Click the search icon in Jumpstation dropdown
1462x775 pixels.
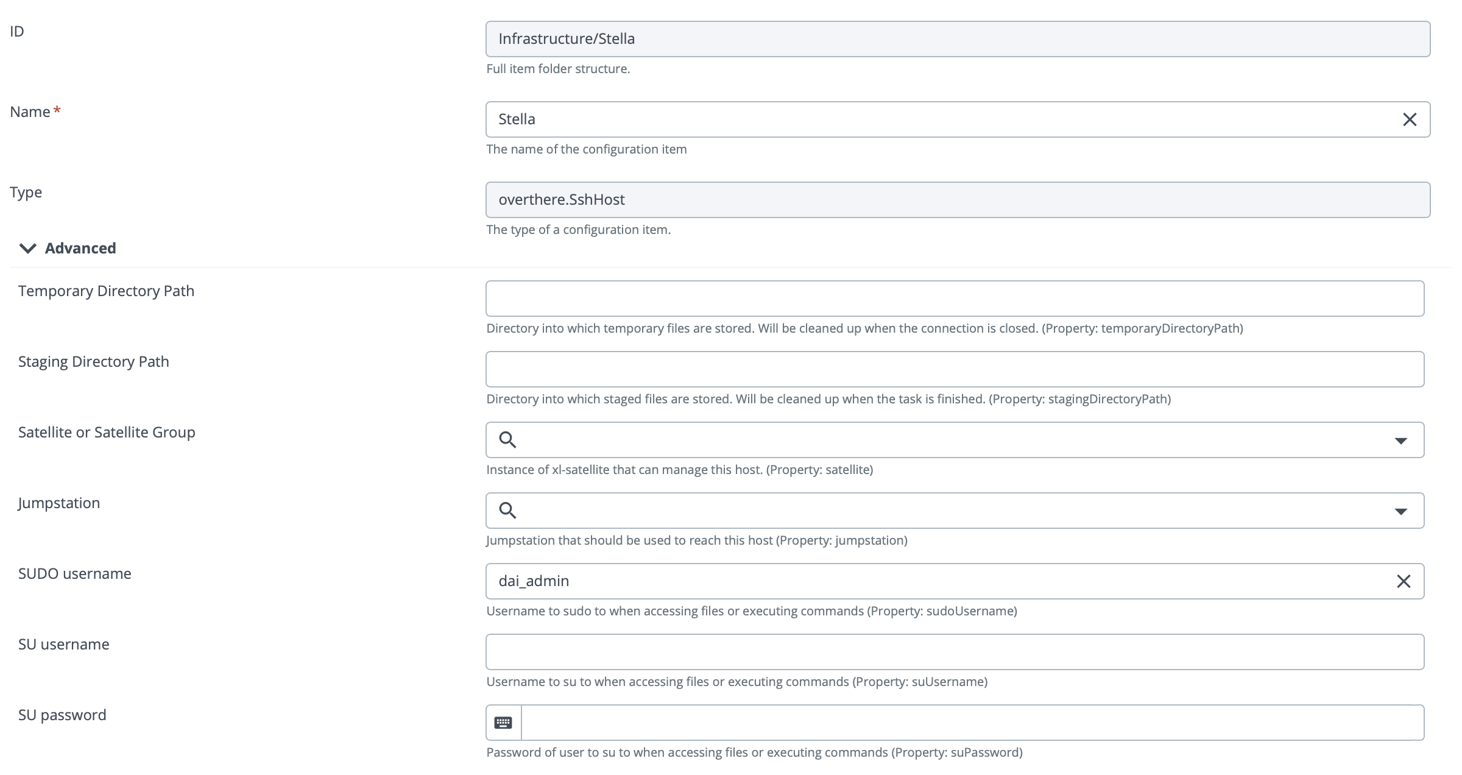507,510
